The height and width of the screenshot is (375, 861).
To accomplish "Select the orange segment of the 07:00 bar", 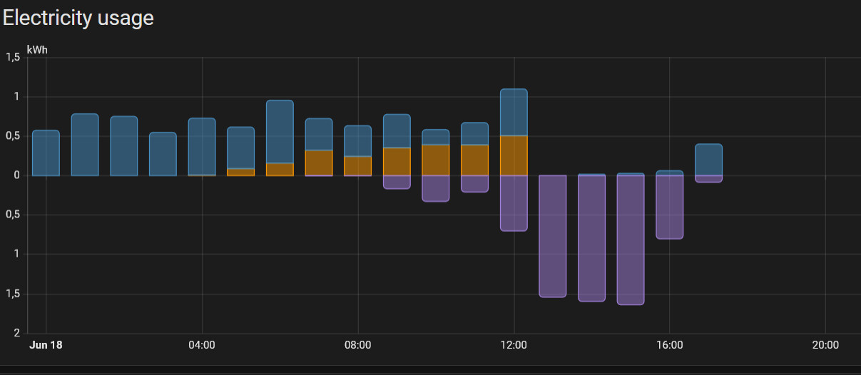I will click(319, 163).
